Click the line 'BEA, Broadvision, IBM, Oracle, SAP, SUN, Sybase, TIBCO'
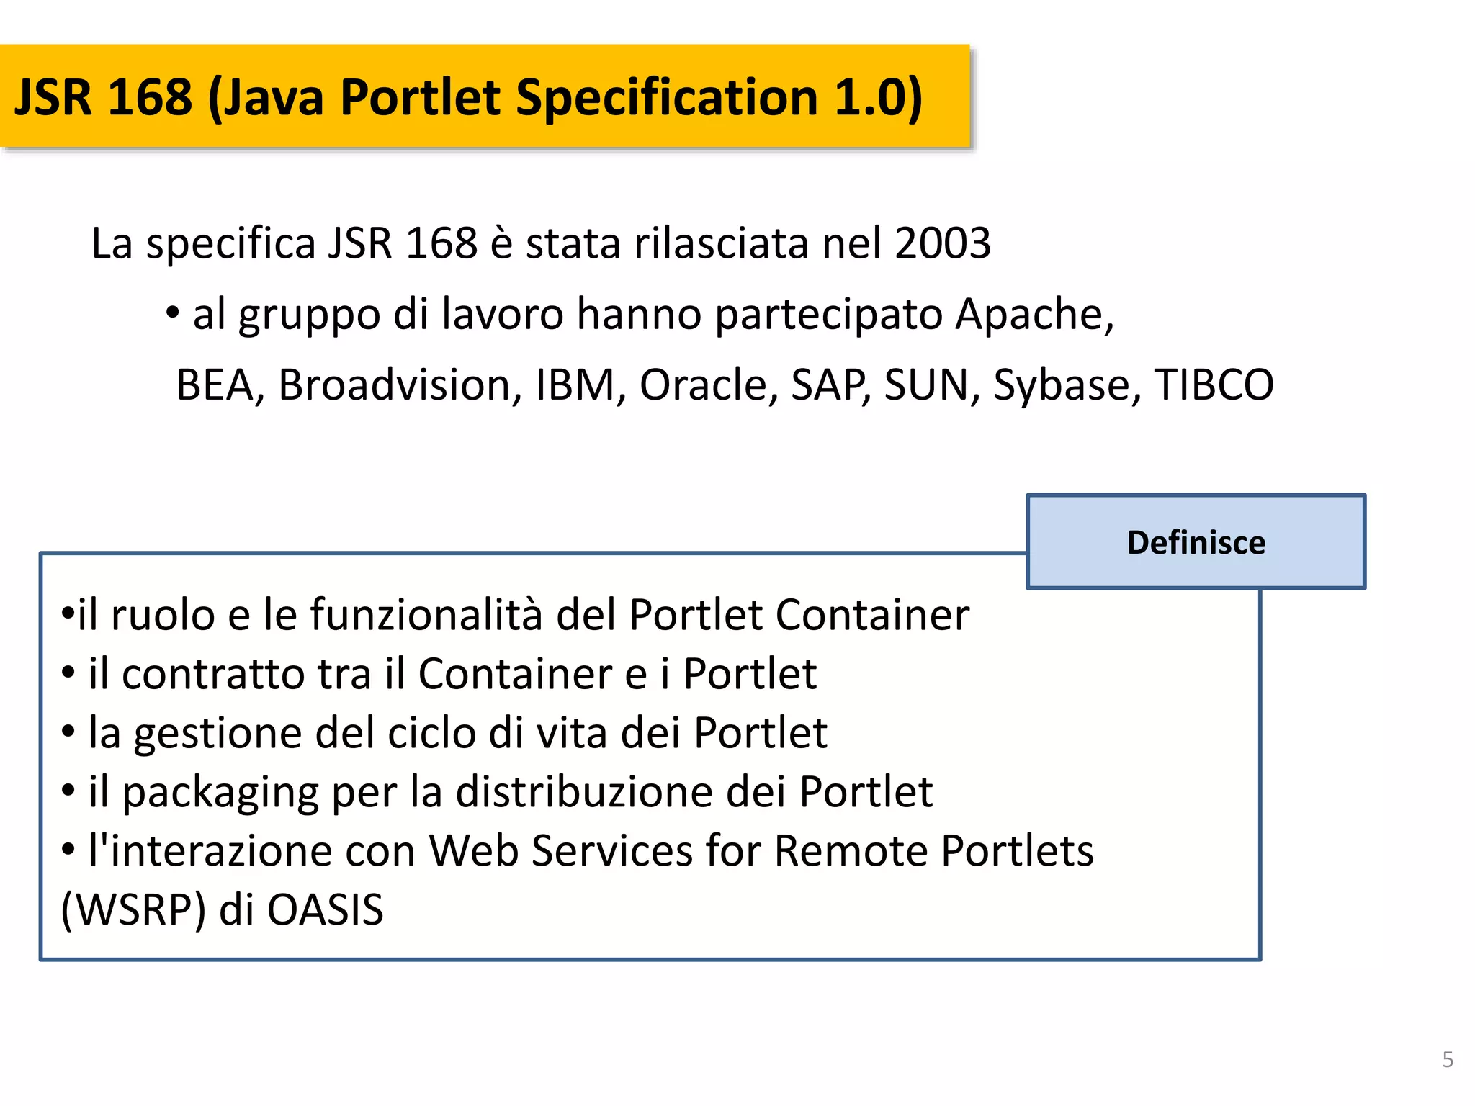 (x=725, y=385)
